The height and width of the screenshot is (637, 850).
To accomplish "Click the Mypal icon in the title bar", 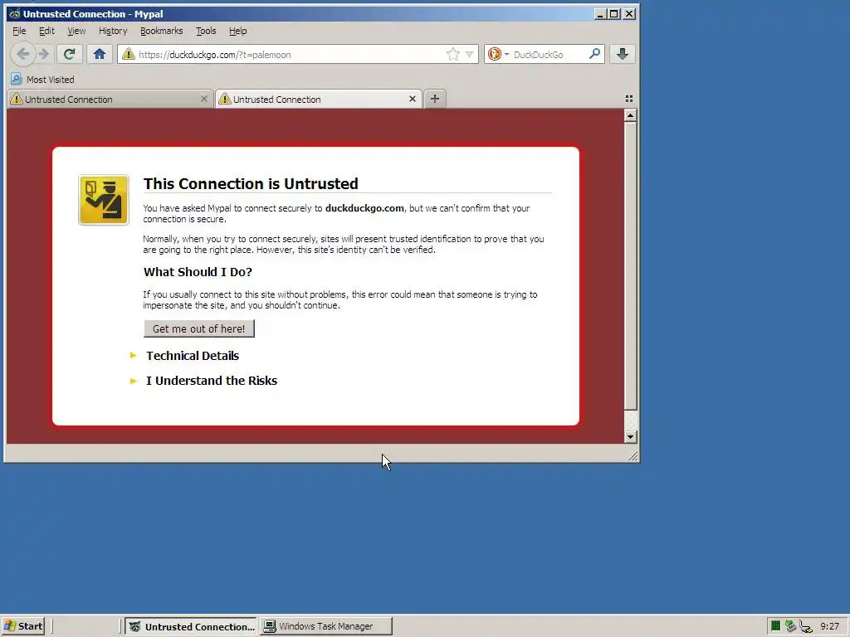I will point(15,13).
